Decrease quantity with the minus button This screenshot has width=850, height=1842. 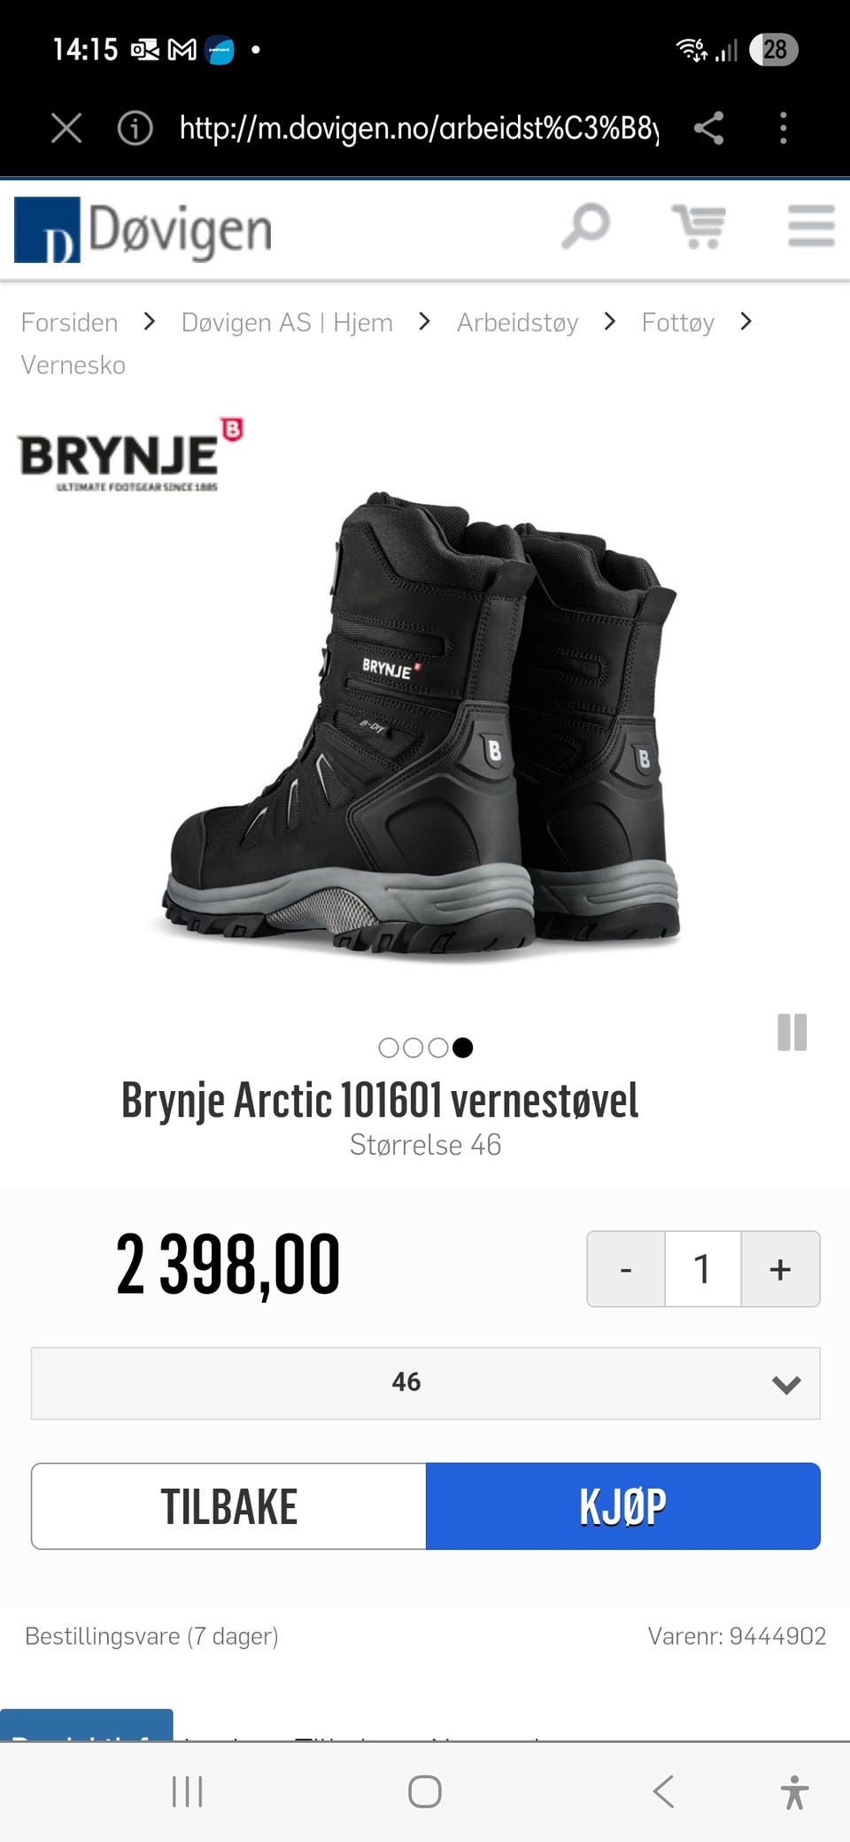coord(626,1269)
